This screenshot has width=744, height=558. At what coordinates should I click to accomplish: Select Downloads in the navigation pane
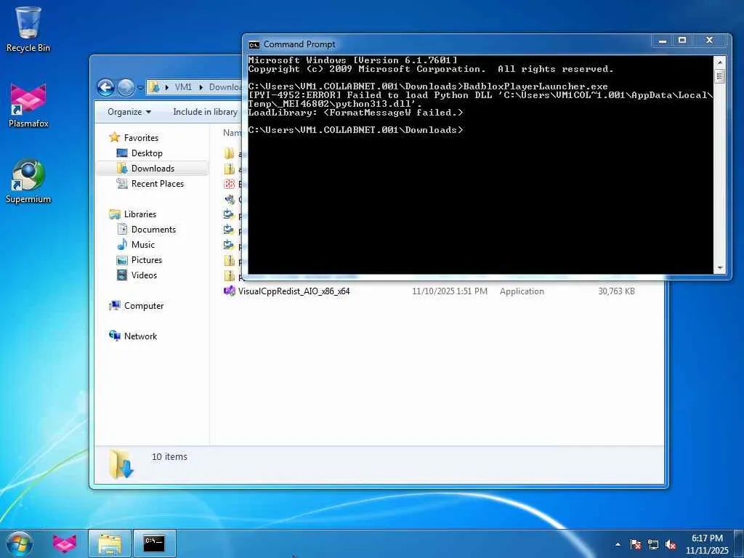[x=153, y=169]
